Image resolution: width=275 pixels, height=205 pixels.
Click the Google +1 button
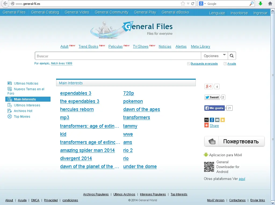tap(208, 86)
